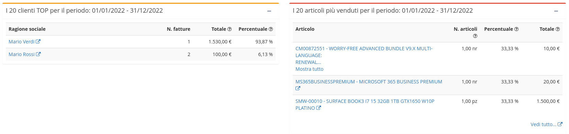Open external icon beside Vedi tutto

560,124
